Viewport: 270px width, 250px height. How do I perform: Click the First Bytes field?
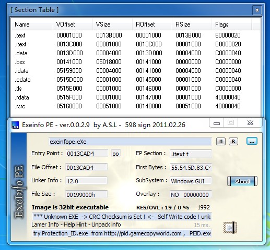[x=191, y=167]
